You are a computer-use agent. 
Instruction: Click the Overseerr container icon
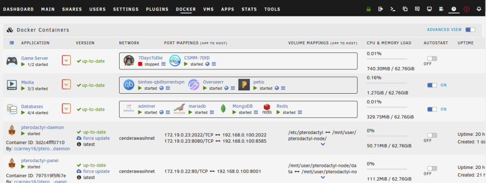click(x=194, y=84)
